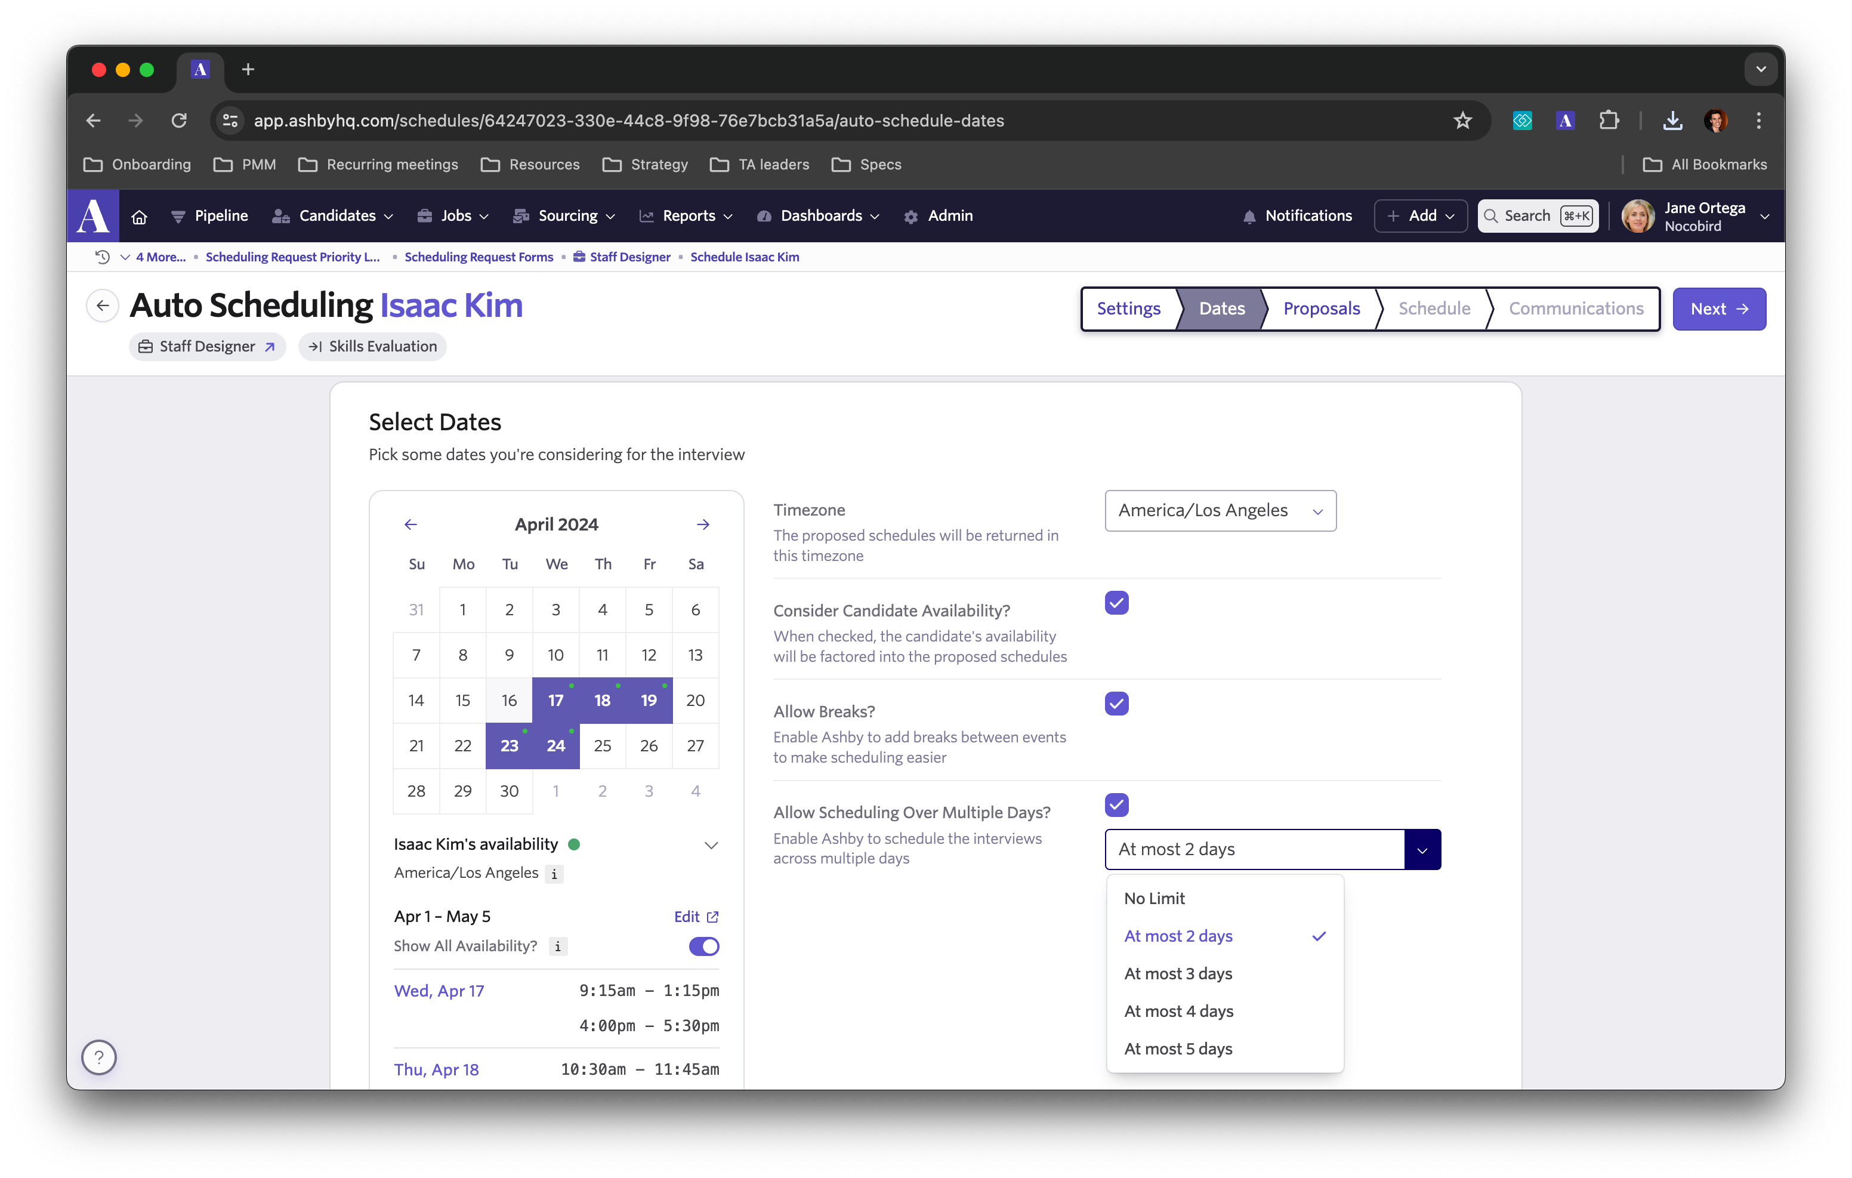Switch to the Proposals tab
This screenshot has height=1178, width=1852.
click(1322, 308)
